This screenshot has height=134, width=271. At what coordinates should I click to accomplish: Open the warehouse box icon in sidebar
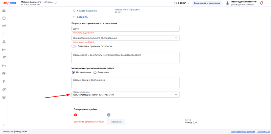coord(4,74)
